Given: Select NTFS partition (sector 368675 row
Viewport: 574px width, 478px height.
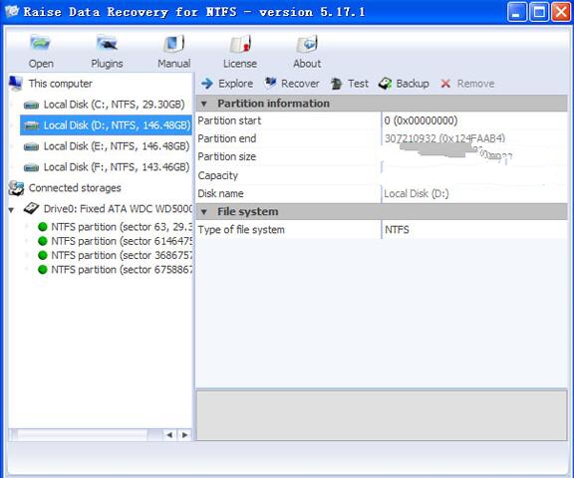Looking at the screenshot, I should point(115,255).
